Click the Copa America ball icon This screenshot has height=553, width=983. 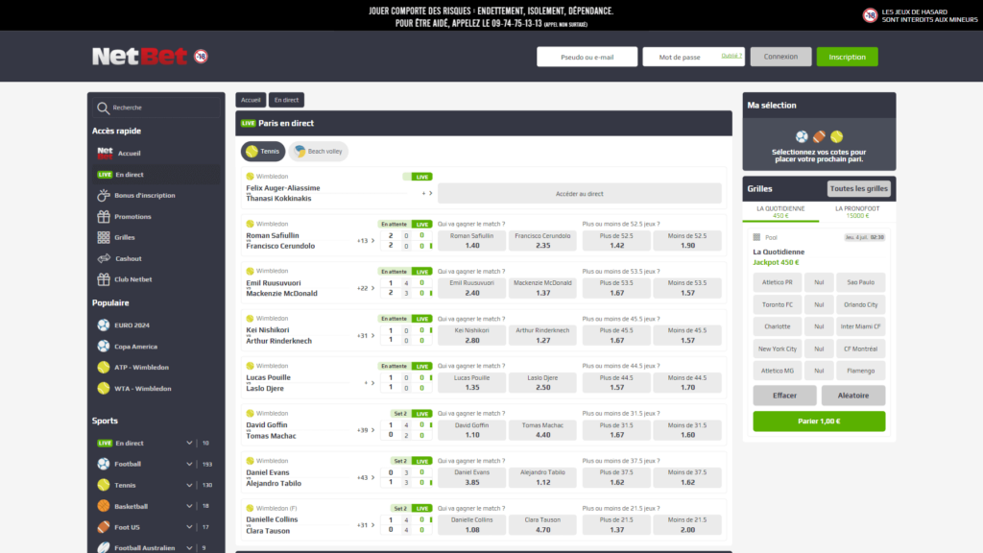point(104,346)
